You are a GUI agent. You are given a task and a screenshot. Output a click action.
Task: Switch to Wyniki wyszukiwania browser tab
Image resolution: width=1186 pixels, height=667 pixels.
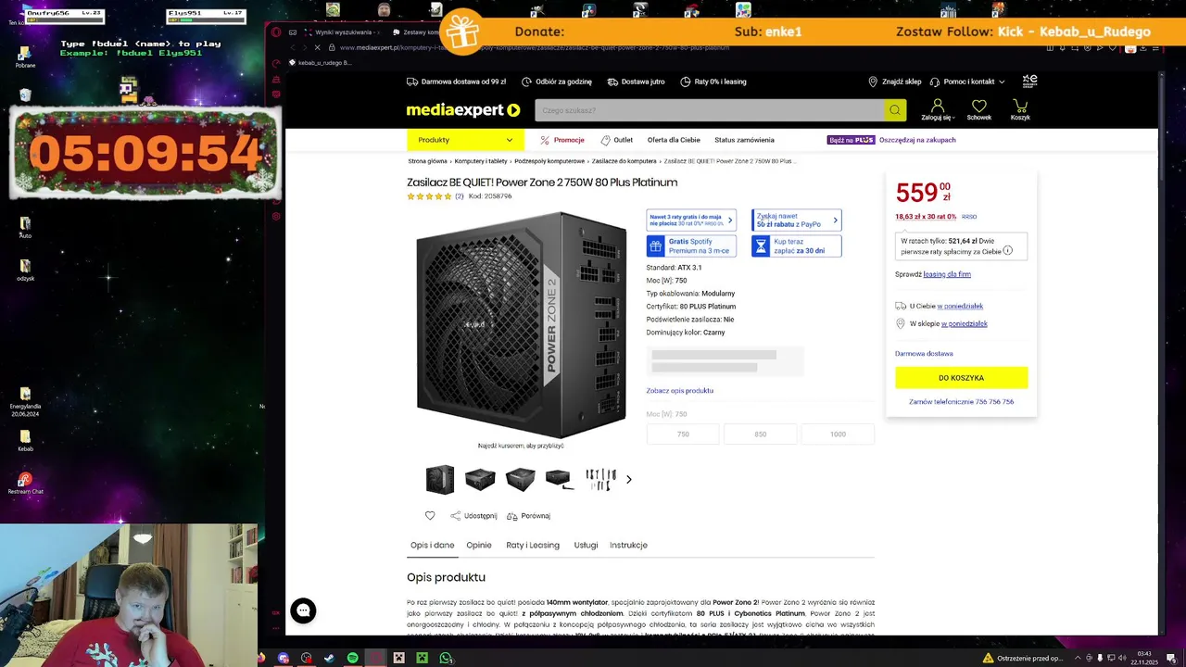pos(343,31)
